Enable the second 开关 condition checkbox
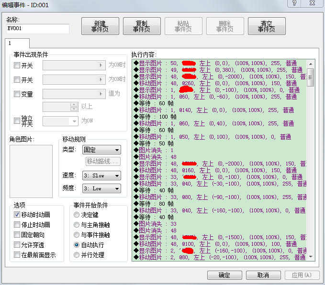 click(17, 79)
